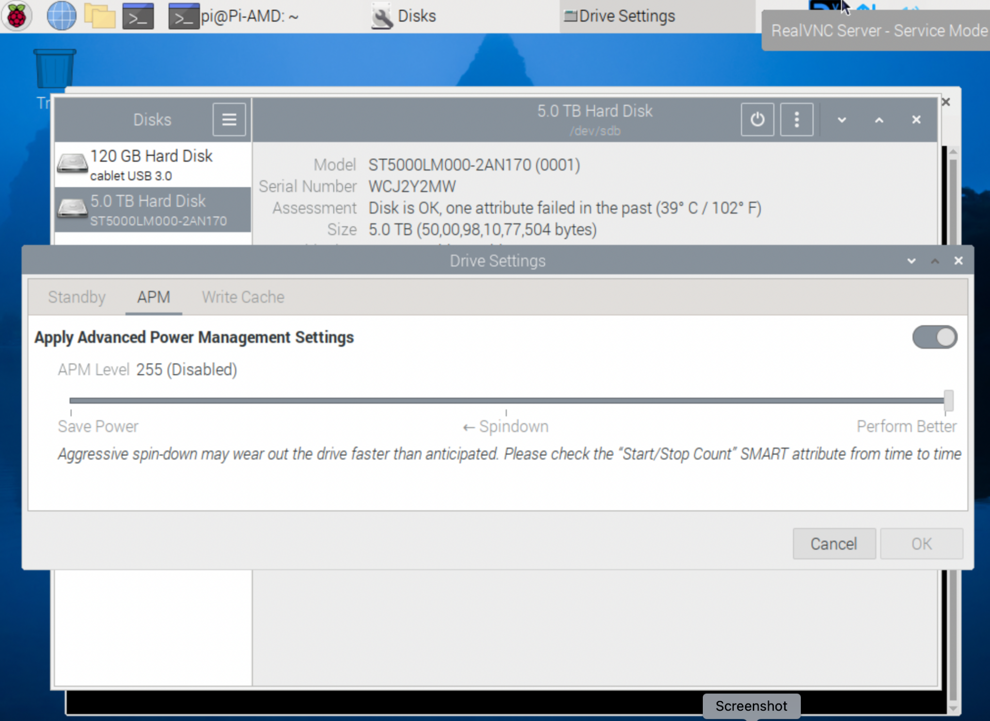The height and width of the screenshot is (721, 990).
Task: Select the 120 GB Hard Disk in sidebar
Action: pos(152,164)
